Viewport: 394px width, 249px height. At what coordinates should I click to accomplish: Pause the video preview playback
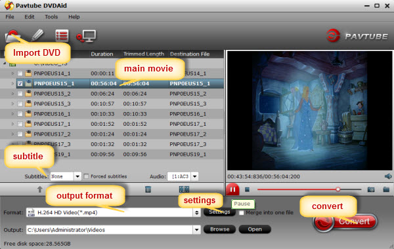[x=232, y=189]
